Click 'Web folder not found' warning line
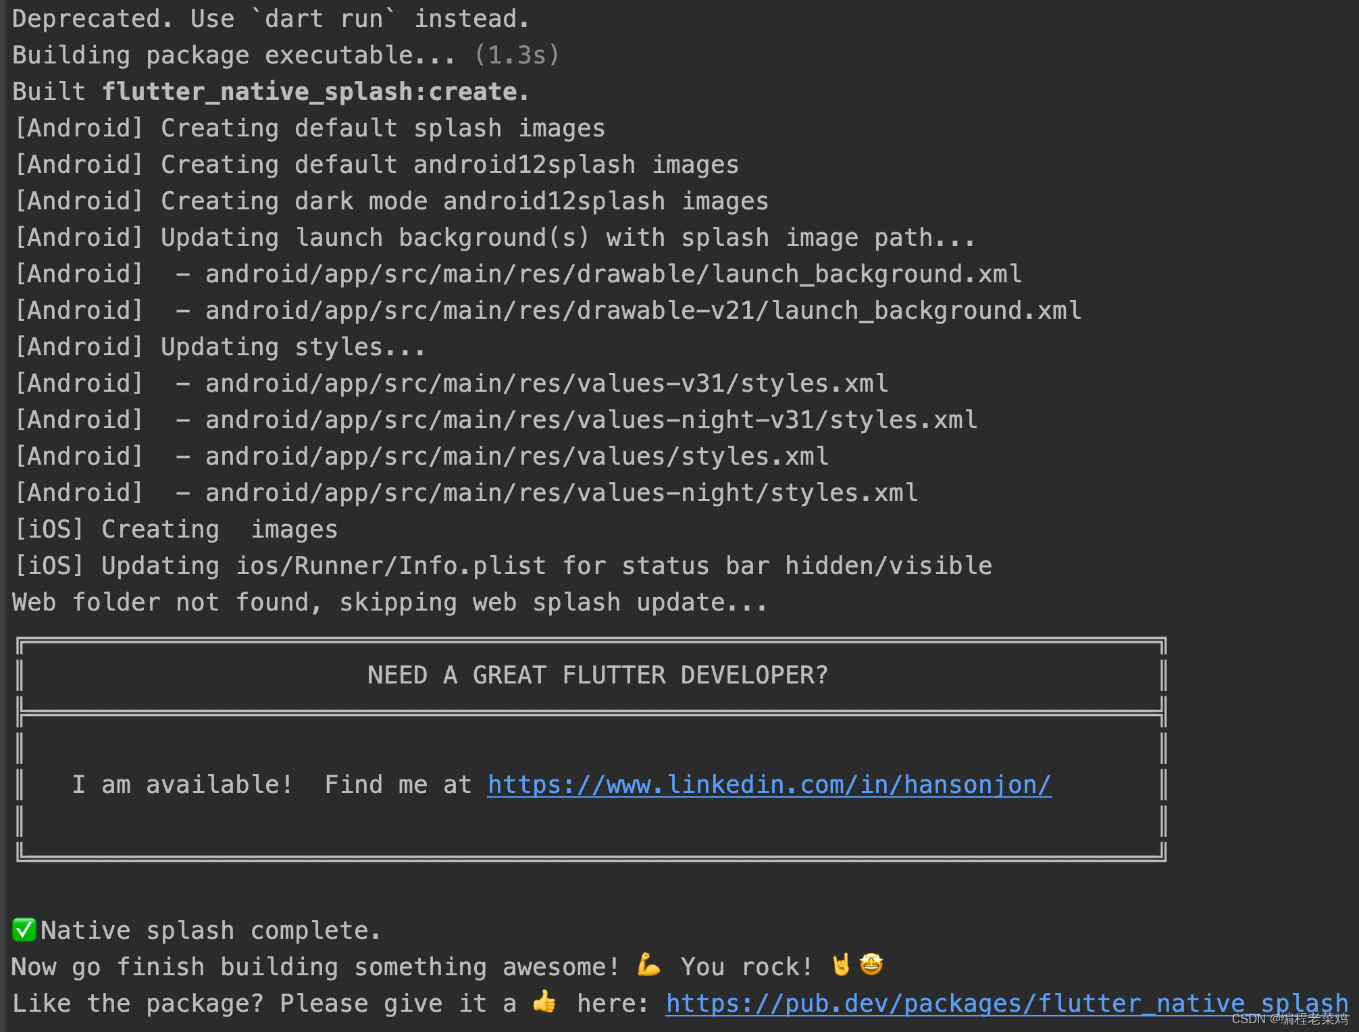Screen dimensions: 1359x1032 tap(389, 602)
